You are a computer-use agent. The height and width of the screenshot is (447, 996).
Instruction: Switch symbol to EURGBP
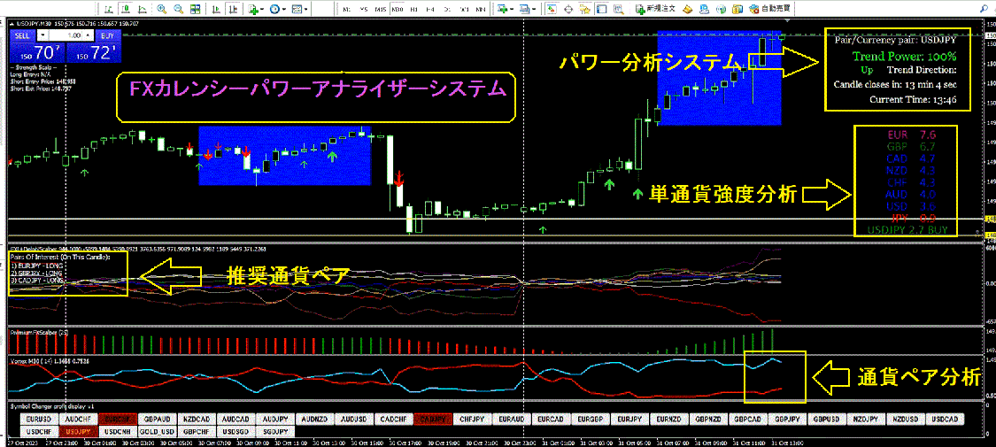(590, 419)
